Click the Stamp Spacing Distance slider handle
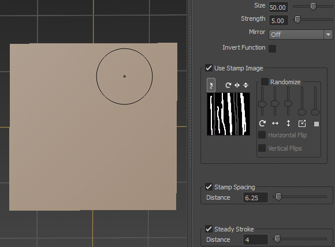This screenshot has height=247, width=335. pyautogui.click(x=278, y=197)
